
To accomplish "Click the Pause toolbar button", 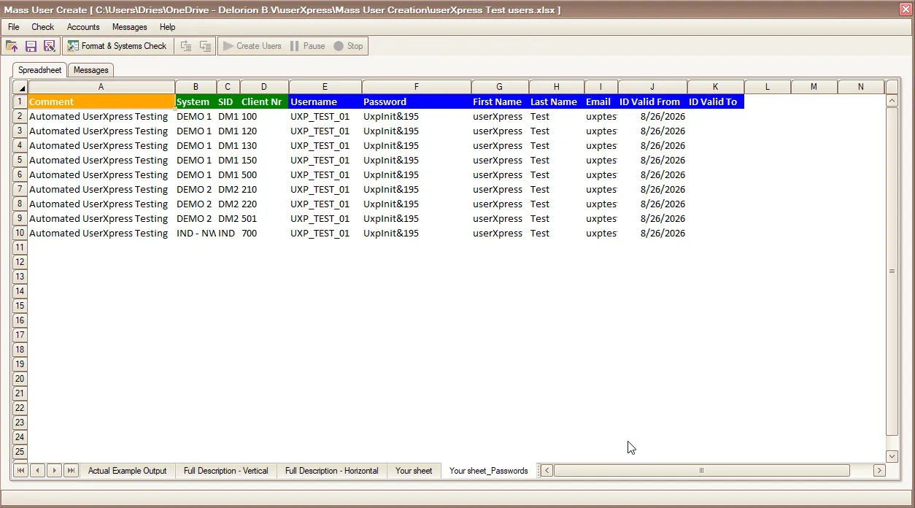I will point(307,46).
